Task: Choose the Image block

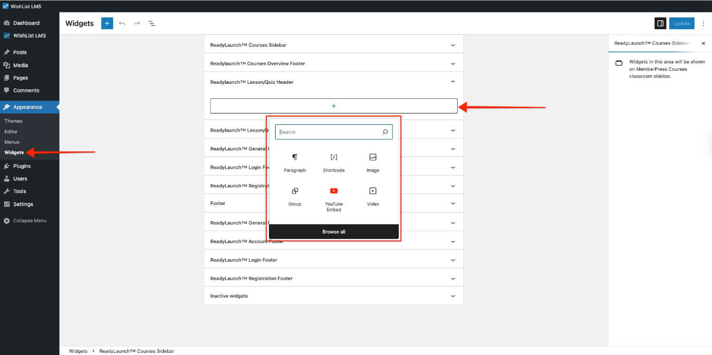Action: pyautogui.click(x=373, y=162)
